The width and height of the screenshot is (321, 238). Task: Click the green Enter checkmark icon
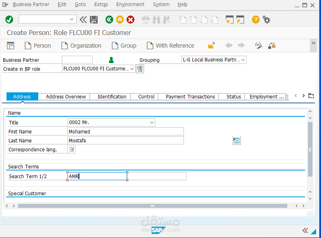9,20
